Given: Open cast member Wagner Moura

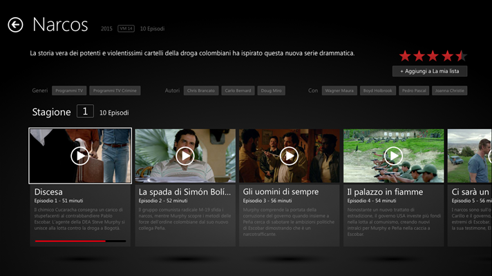Looking at the screenshot, I should [339, 90].
